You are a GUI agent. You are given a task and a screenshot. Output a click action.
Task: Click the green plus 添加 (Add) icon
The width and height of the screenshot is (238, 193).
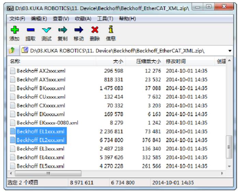(15, 30)
